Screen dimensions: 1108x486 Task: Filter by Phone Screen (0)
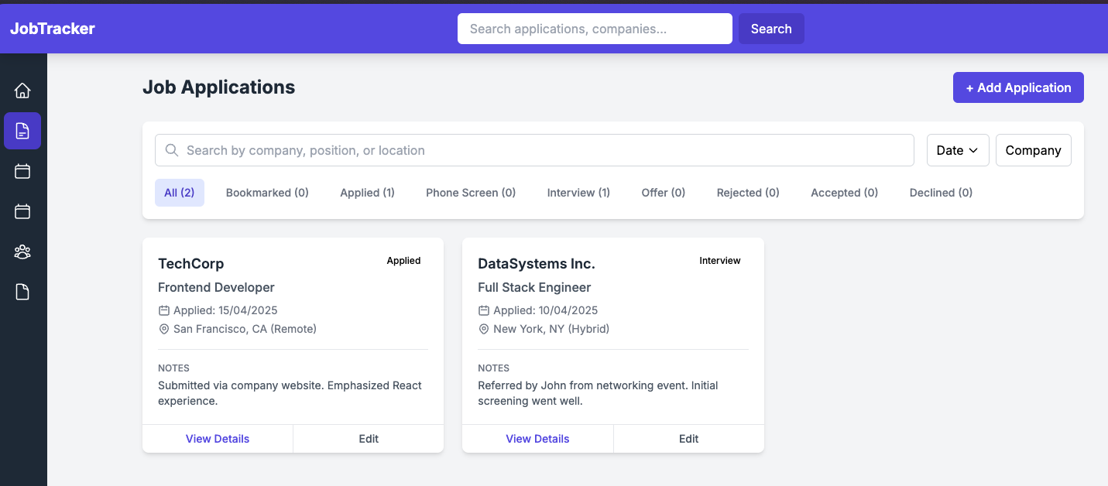(471, 193)
